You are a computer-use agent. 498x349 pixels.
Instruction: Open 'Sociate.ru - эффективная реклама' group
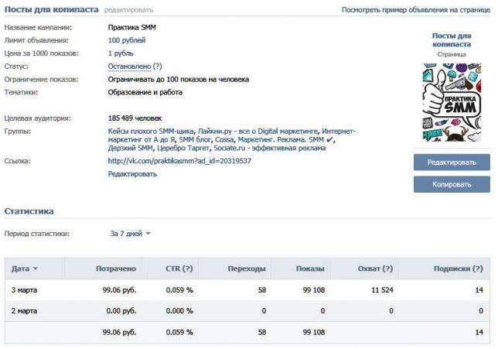270,148
